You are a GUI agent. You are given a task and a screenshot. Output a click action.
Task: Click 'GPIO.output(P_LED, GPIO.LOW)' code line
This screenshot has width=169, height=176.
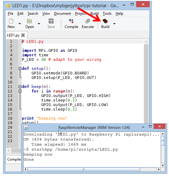tap(75, 105)
